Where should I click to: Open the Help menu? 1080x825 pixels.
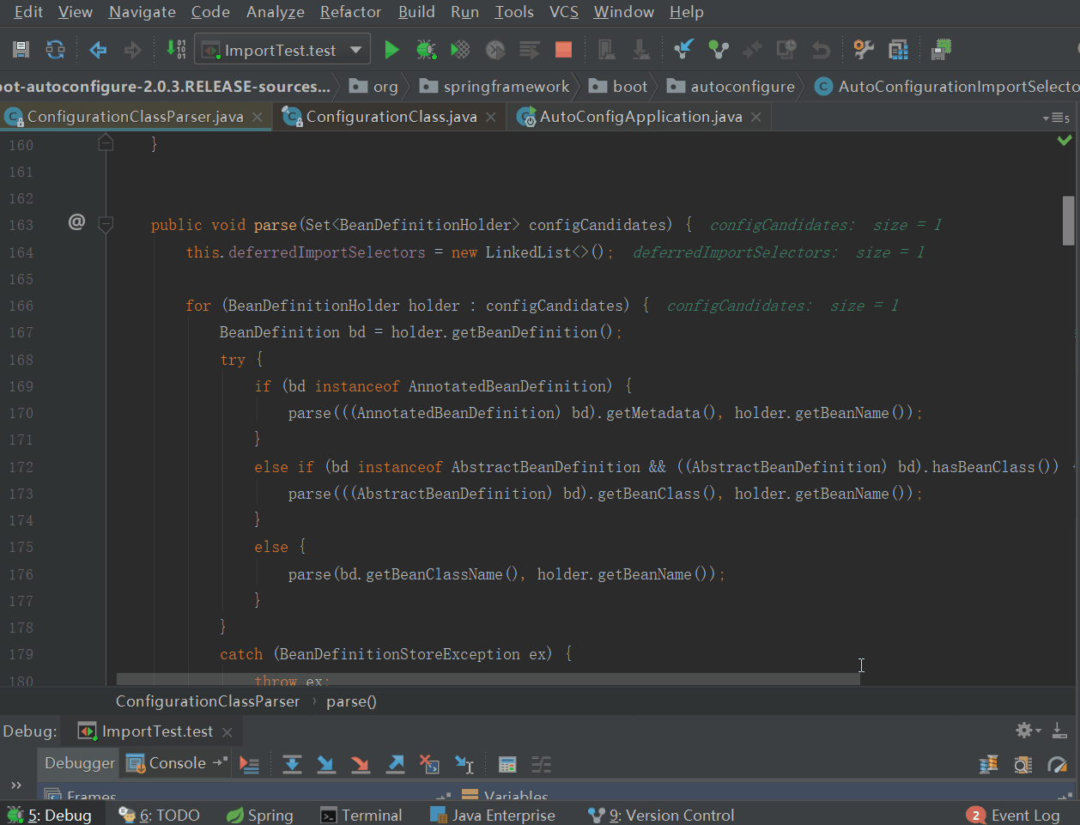(x=687, y=12)
